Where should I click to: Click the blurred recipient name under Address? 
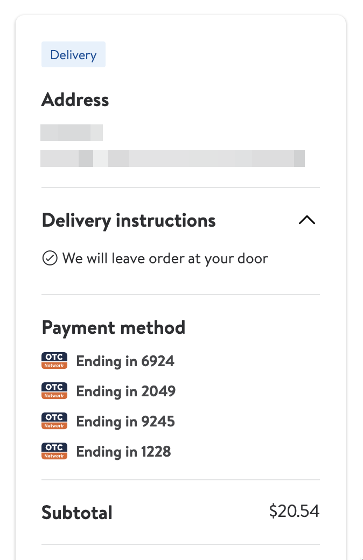click(72, 132)
